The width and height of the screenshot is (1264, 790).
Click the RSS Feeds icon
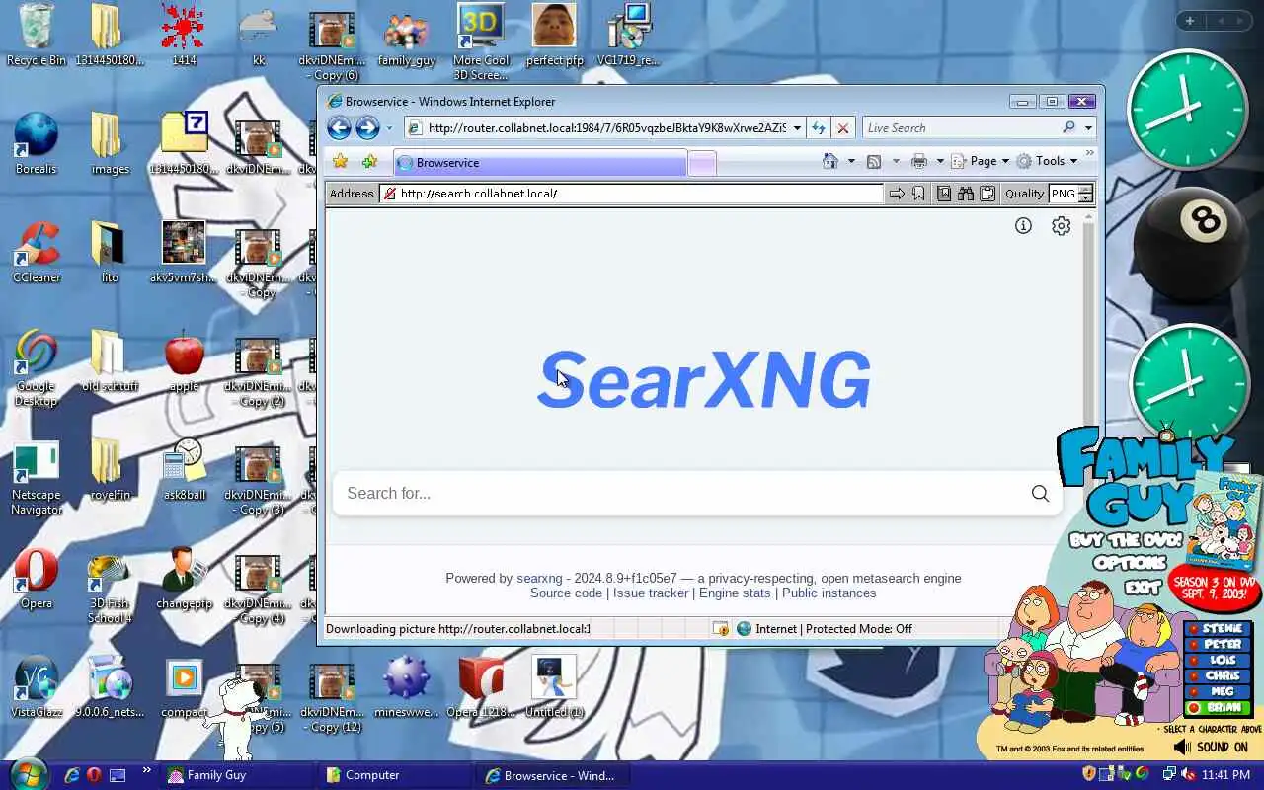[874, 161]
